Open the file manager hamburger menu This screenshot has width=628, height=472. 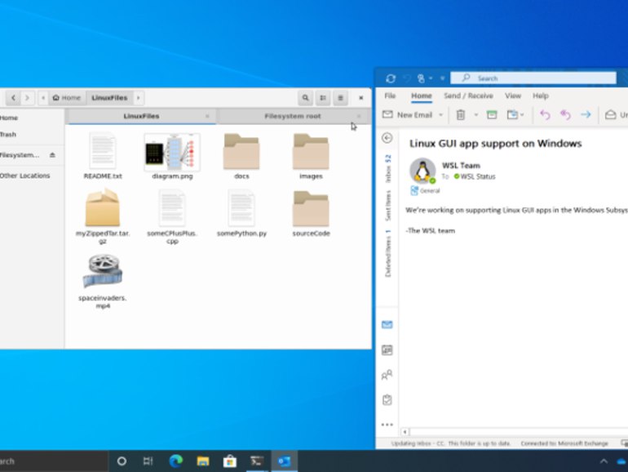click(340, 98)
